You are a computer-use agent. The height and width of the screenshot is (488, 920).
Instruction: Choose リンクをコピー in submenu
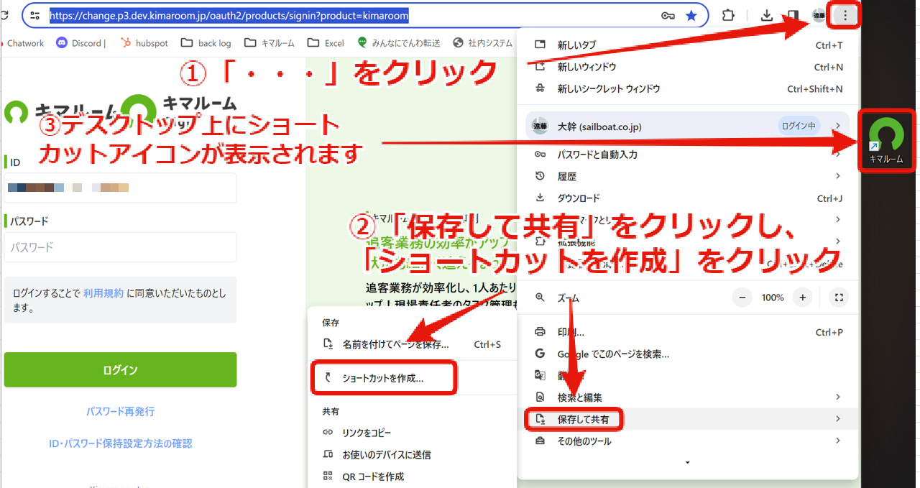411,433
